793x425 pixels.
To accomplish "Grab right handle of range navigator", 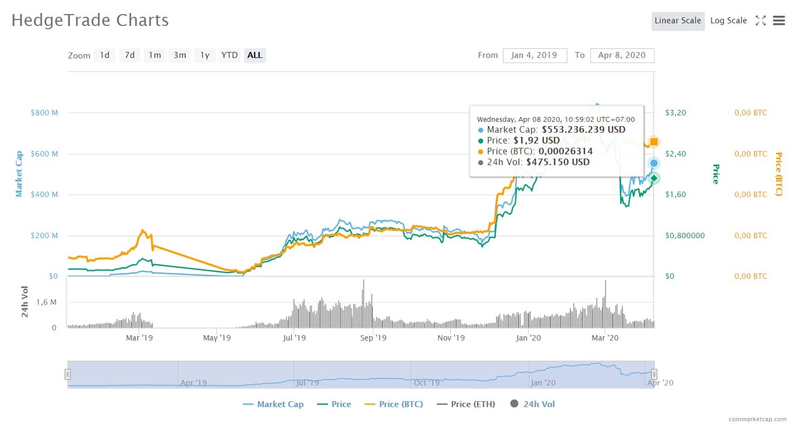I will [x=654, y=374].
